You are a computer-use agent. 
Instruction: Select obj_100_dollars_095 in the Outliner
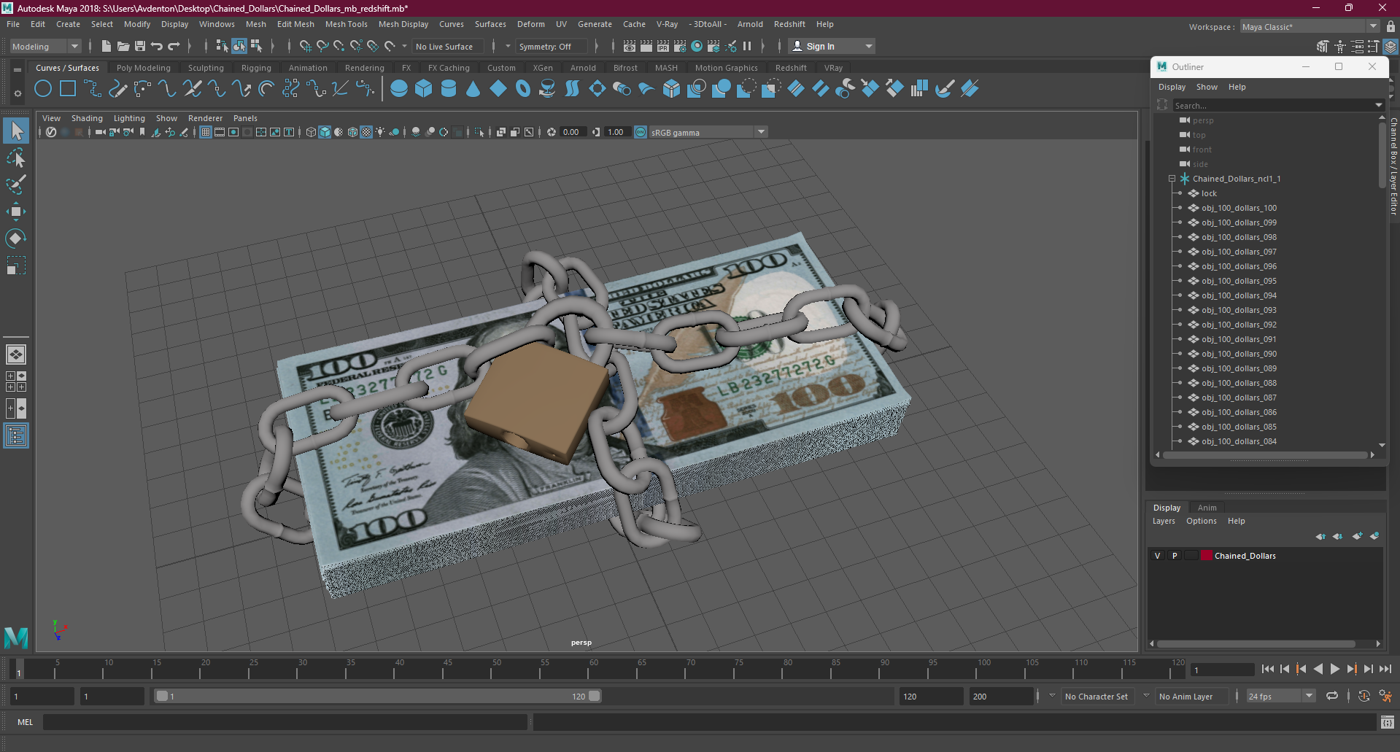point(1239,281)
